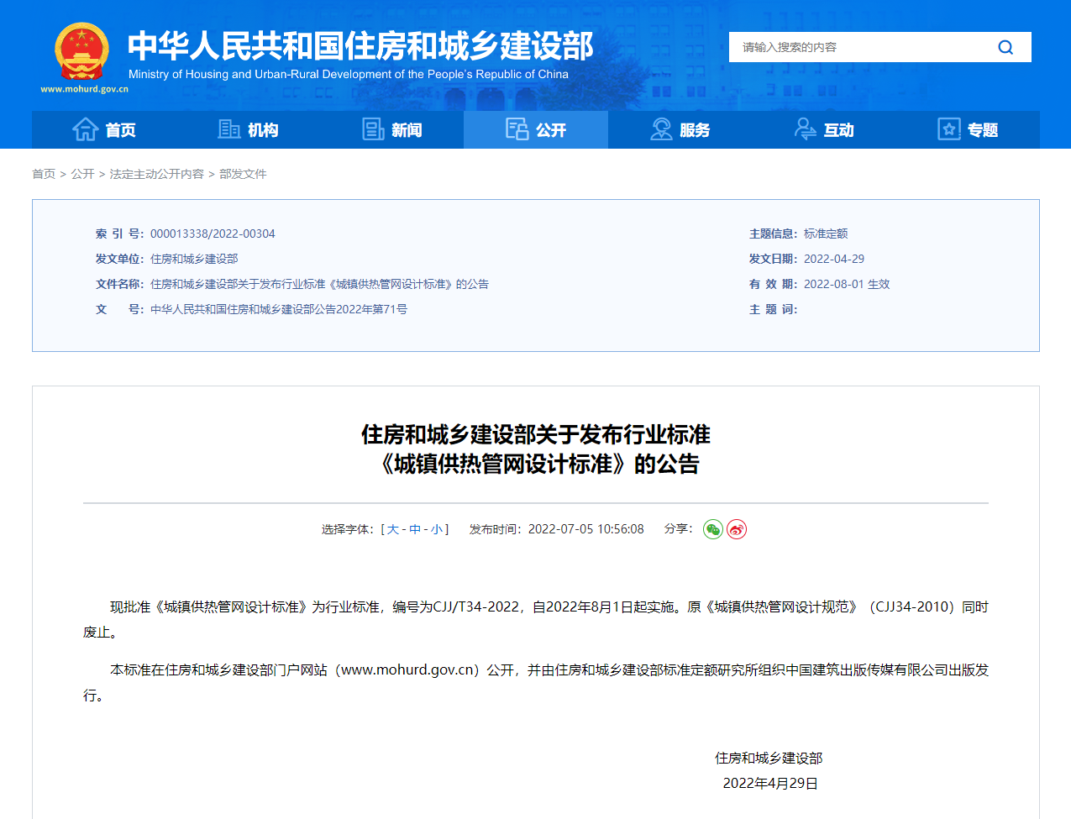This screenshot has width=1071, height=819.
Task: Open 法定主动公开内容 breadcrumb link
Action: tap(157, 174)
